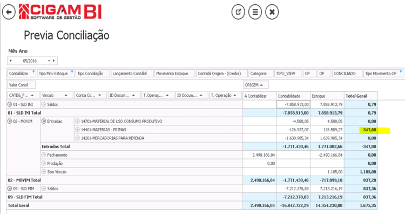Screen dimensions: 405x214
Task: Select the Entradas Total row label
Action: (56, 146)
